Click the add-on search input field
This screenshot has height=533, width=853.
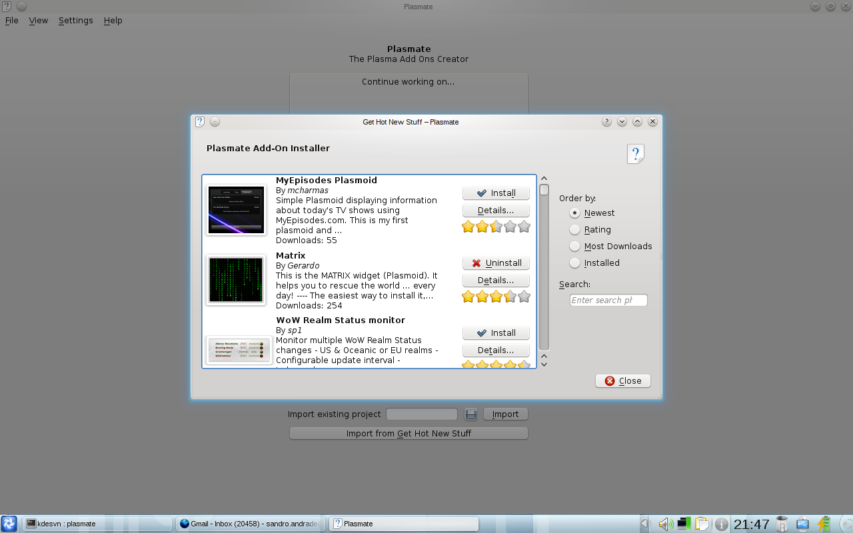pyautogui.click(x=608, y=300)
